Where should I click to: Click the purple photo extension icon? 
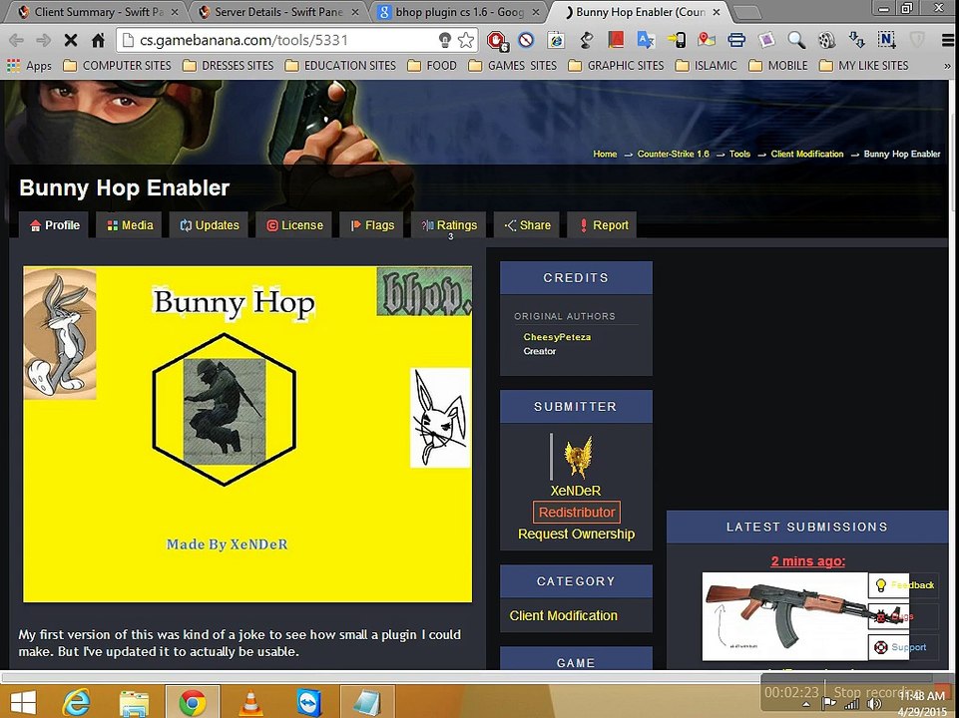[766, 40]
